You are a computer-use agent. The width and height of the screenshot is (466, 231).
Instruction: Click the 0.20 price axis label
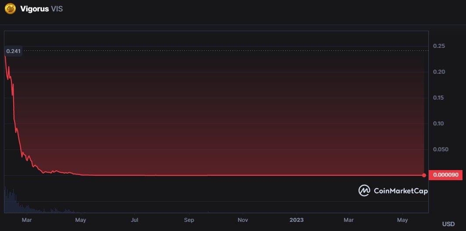pyautogui.click(x=439, y=72)
